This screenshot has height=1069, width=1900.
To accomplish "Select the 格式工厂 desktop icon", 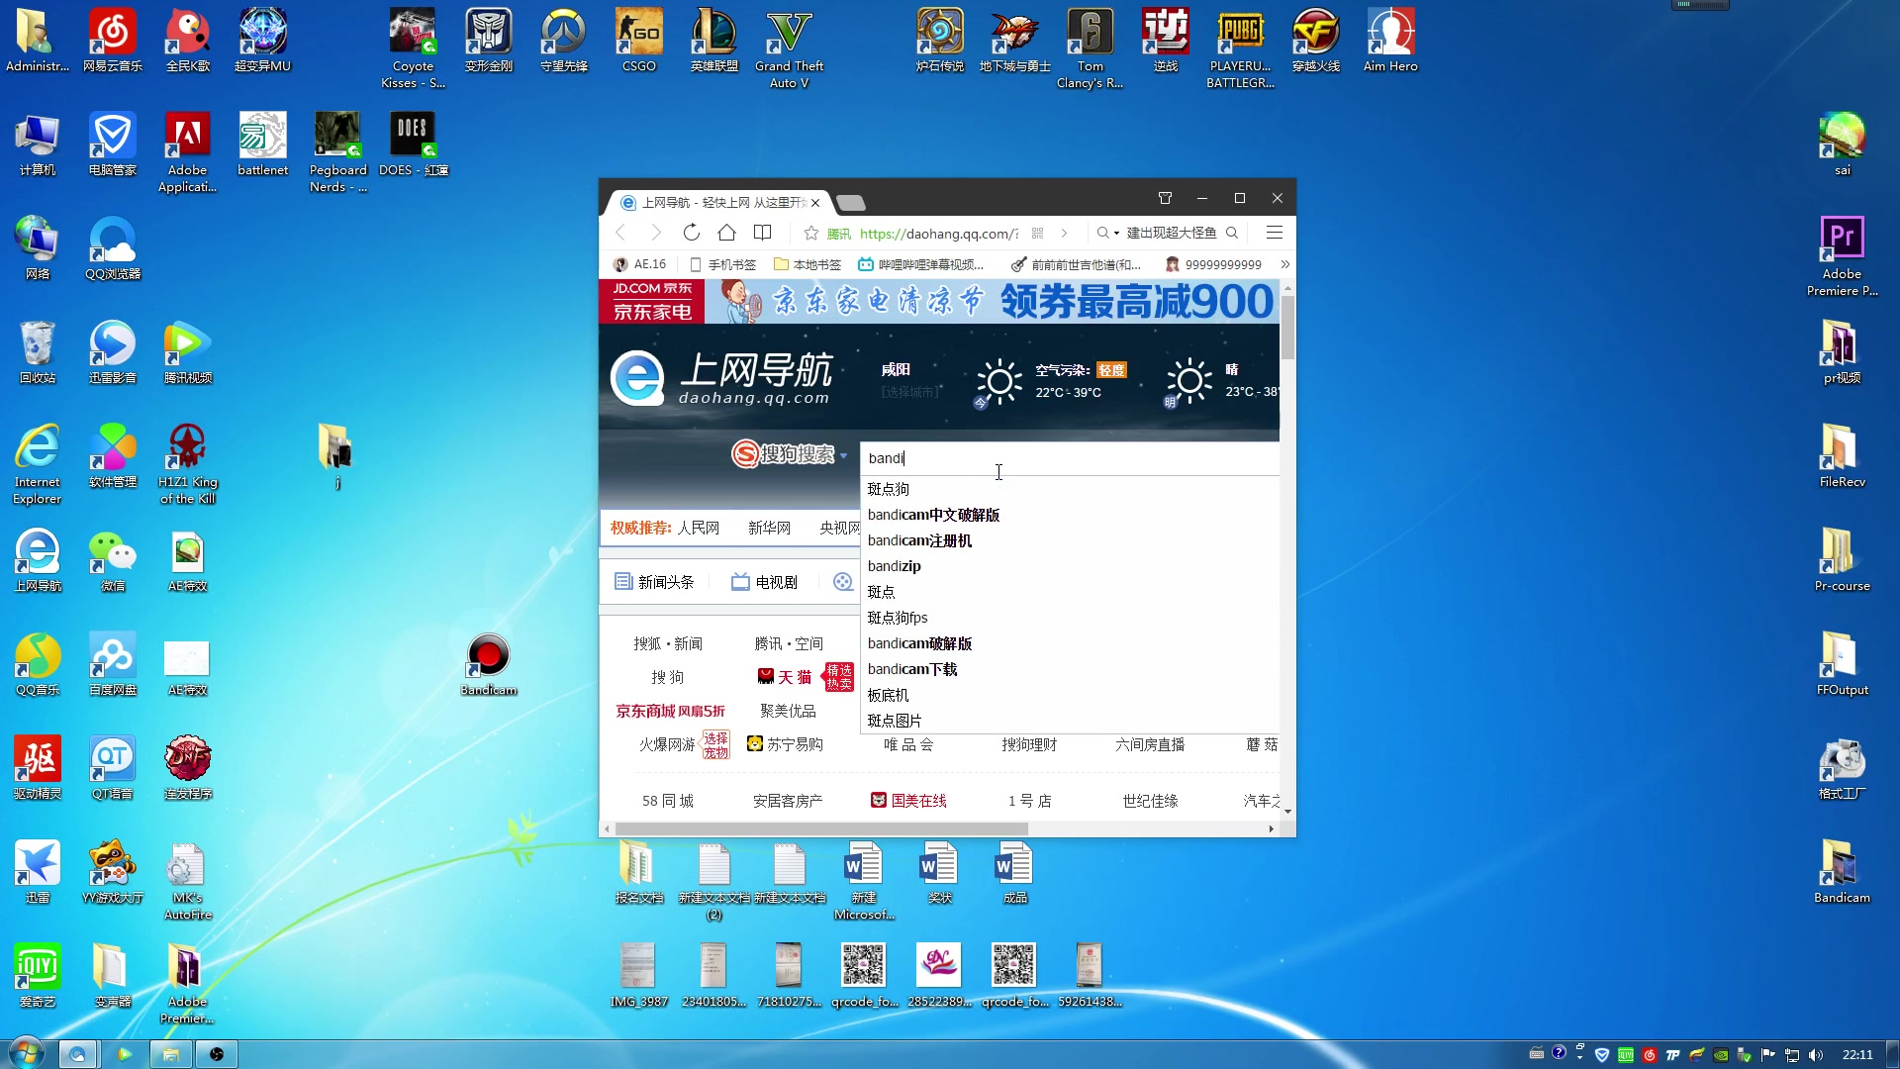I will click(1842, 769).
